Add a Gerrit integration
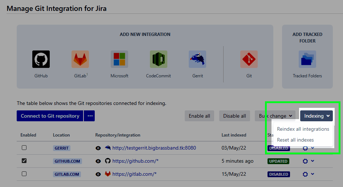Screen dimensions: 343x187 [197, 59]
